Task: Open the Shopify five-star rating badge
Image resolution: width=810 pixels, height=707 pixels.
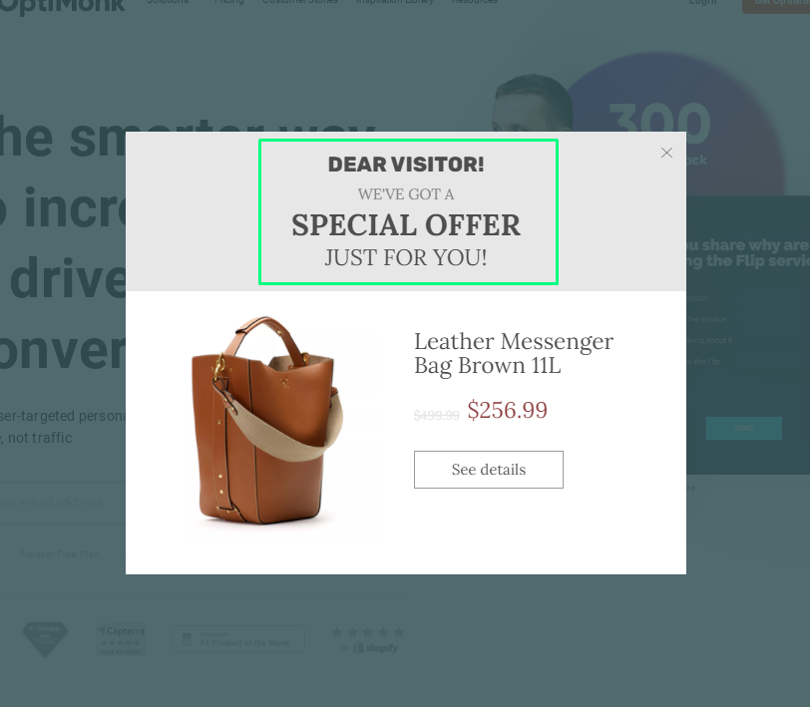Action: pyautogui.click(x=368, y=640)
